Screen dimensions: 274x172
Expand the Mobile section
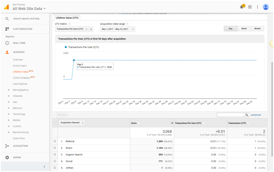(9, 120)
